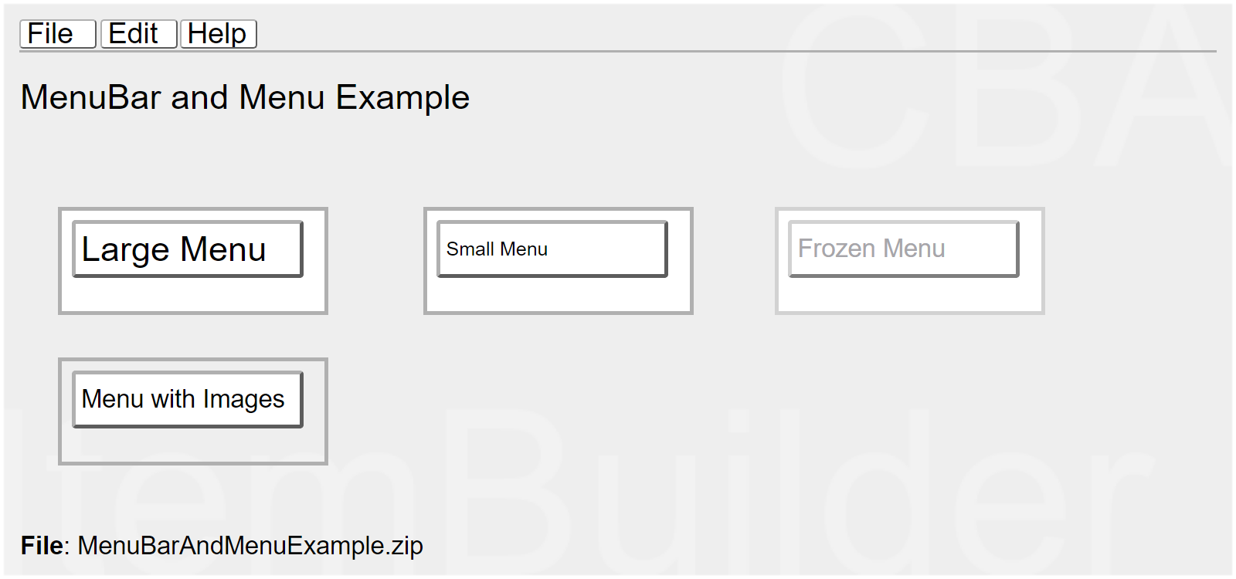Click the grayed-out Frozen Menu
This screenshot has height=579, width=1236.
point(903,249)
